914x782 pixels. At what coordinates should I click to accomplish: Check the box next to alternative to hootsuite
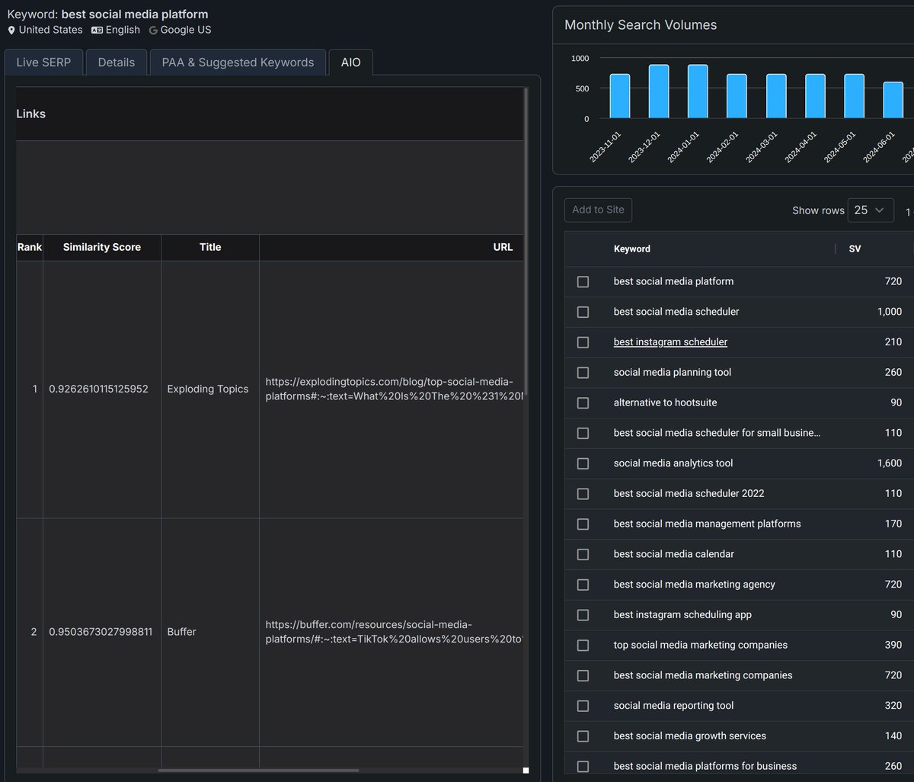[x=583, y=402]
